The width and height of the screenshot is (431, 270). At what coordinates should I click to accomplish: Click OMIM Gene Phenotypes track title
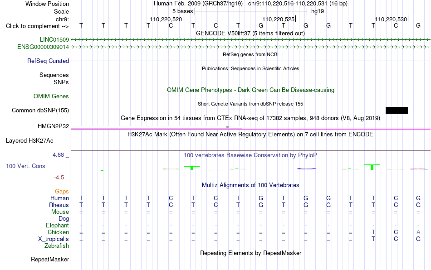pyautogui.click(x=250, y=90)
